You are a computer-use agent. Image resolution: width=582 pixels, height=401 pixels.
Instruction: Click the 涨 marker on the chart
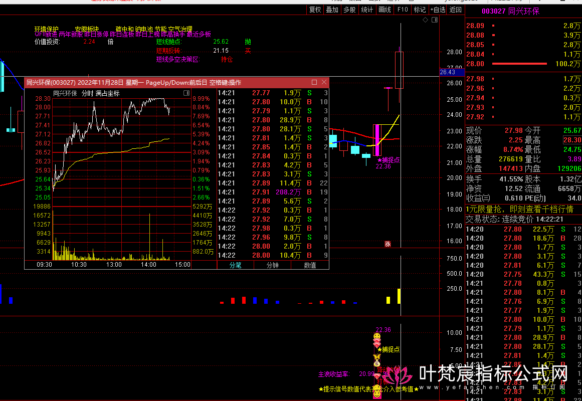(x=387, y=244)
